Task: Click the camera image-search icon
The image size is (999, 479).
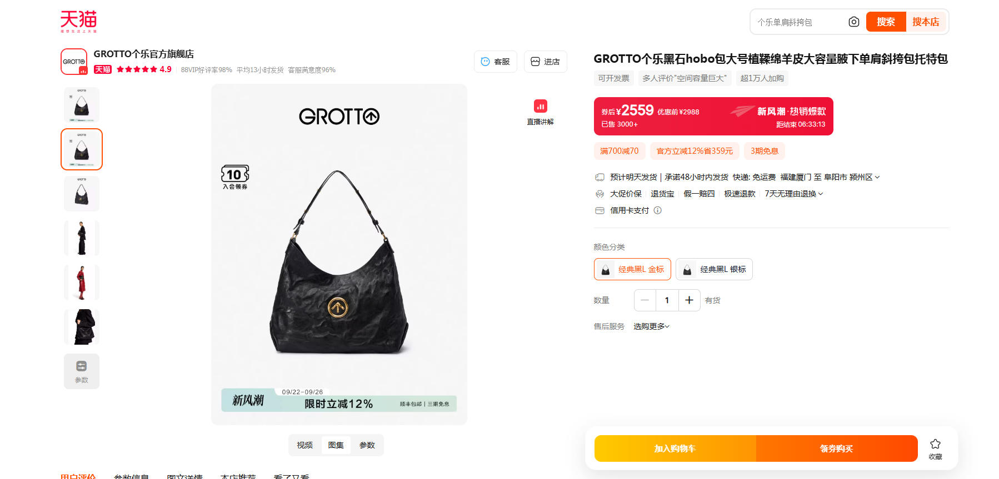Action: (x=853, y=22)
